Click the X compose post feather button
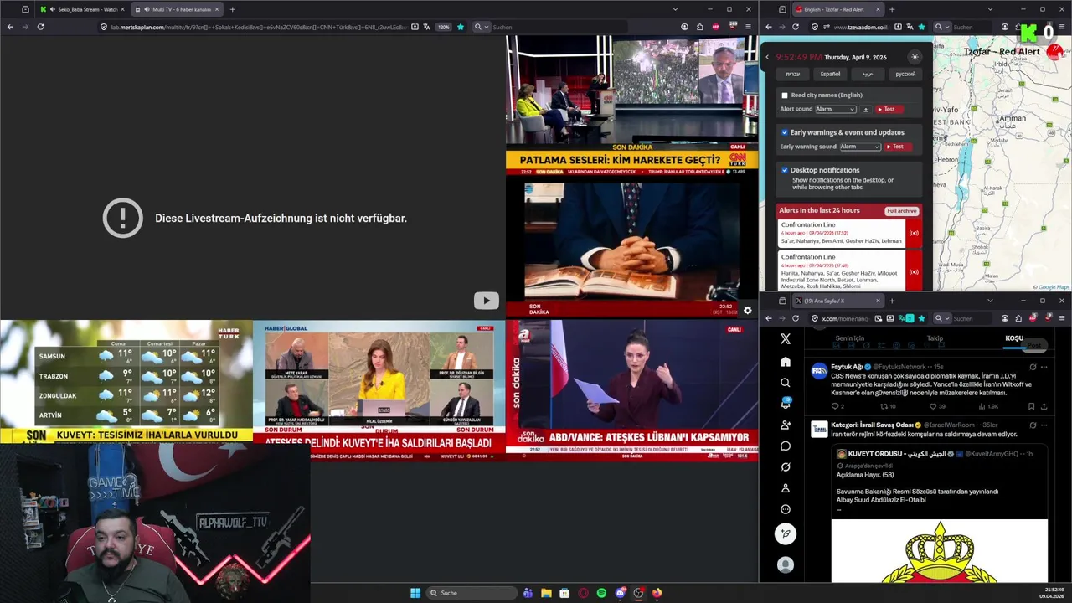Viewport: 1072px width, 603px height. click(785, 533)
